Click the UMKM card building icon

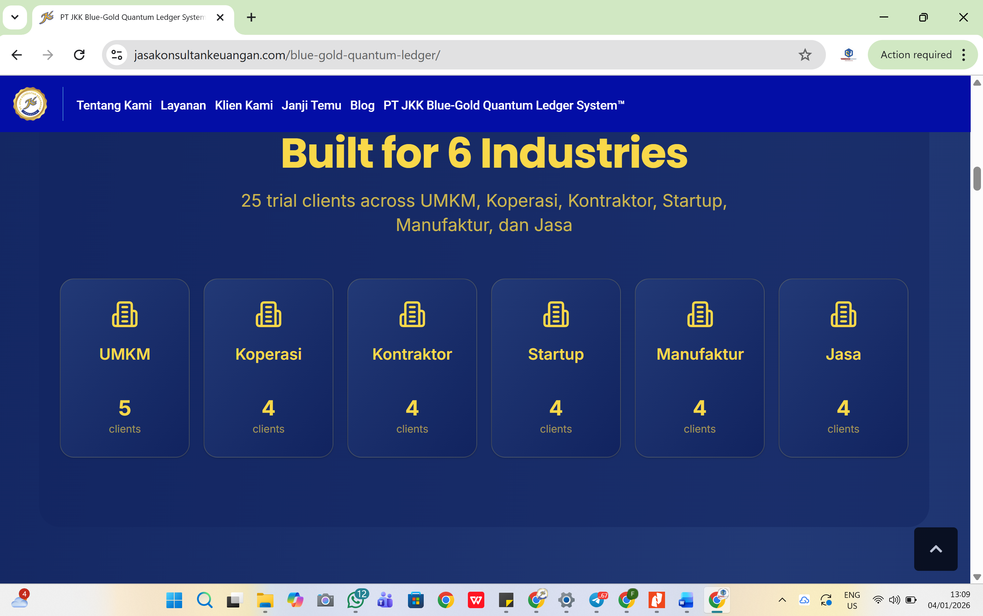125,314
